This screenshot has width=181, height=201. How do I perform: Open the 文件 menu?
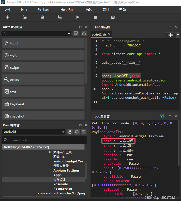(7, 10)
